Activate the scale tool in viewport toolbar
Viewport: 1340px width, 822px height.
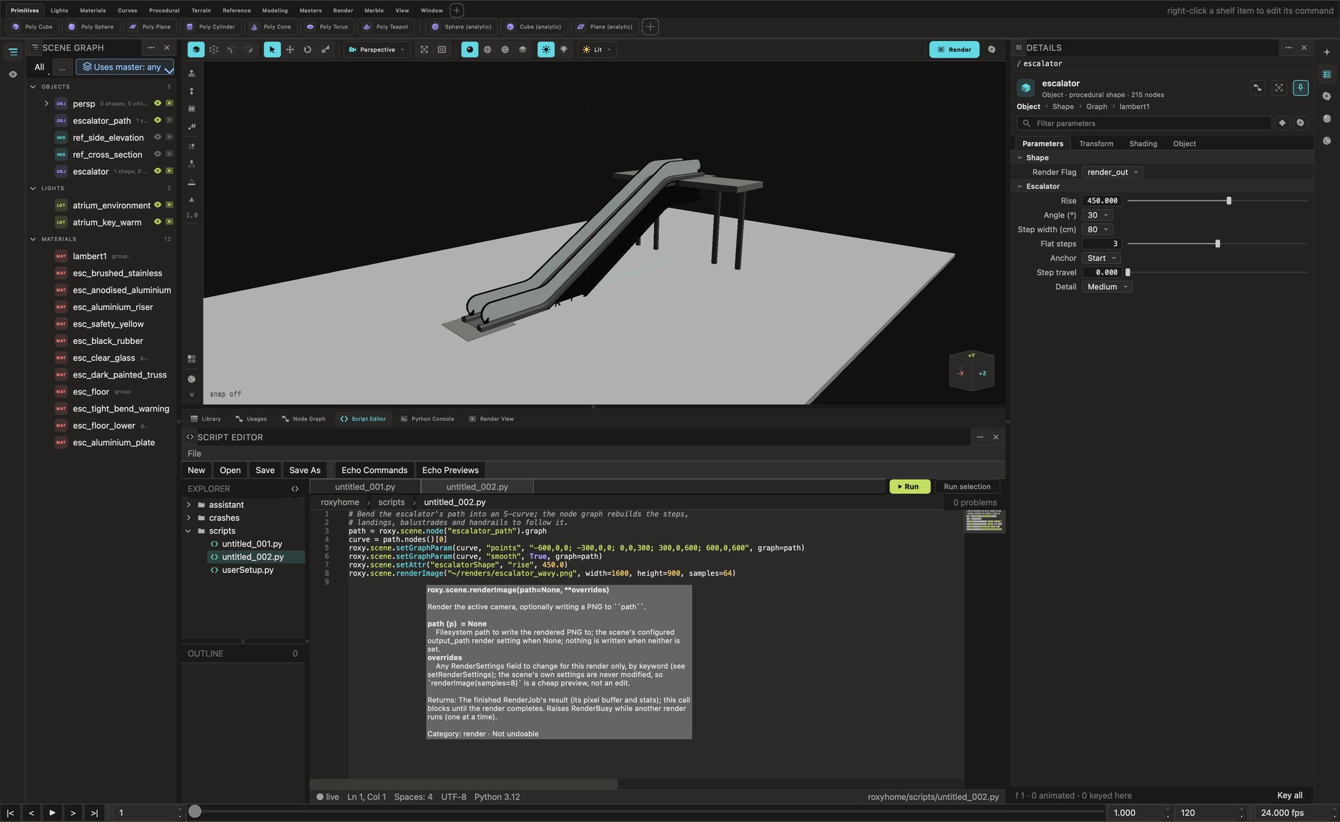click(326, 50)
